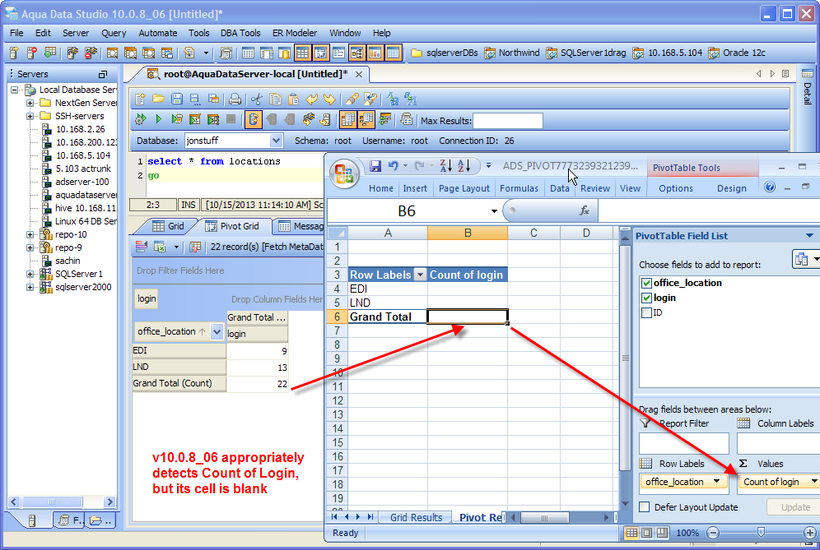Screen dimensions: 820x550
Task: Click green Execute play icon
Action: (158, 119)
